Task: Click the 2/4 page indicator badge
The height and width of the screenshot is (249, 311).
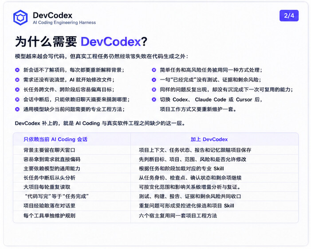Action: tap(289, 16)
